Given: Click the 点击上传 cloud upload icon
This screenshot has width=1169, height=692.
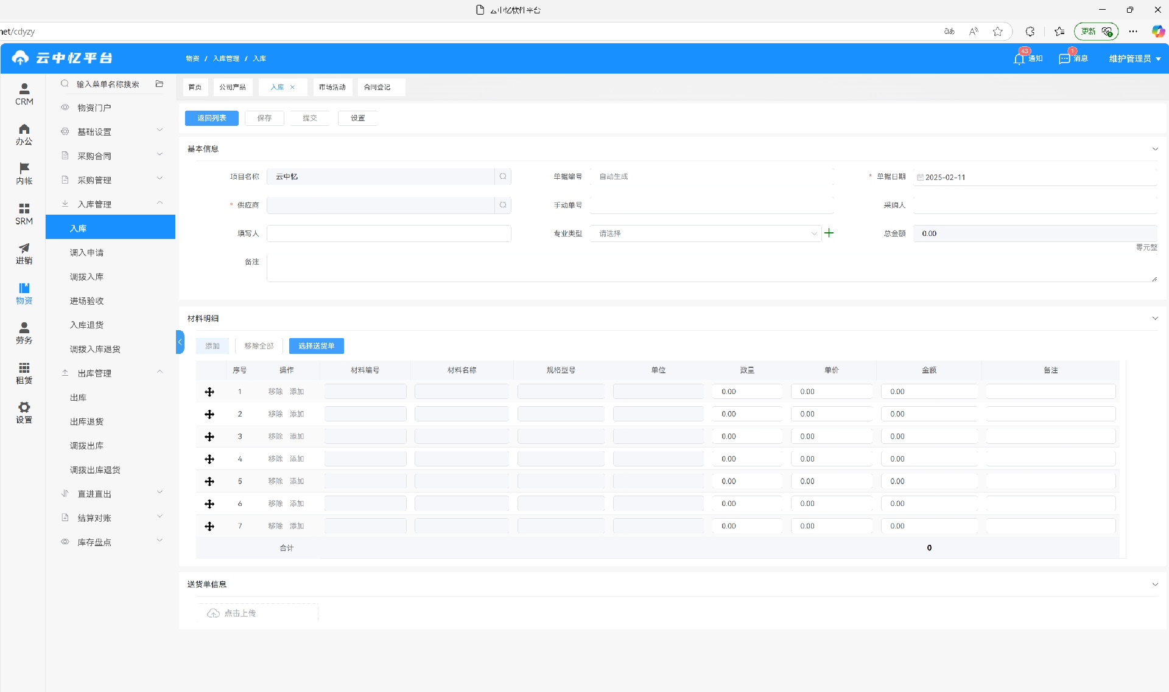Looking at the screenshot, I should coord(213,613).
